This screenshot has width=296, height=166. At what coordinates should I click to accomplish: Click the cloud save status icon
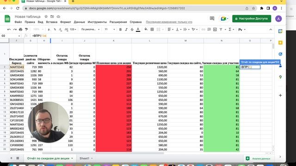58,17
